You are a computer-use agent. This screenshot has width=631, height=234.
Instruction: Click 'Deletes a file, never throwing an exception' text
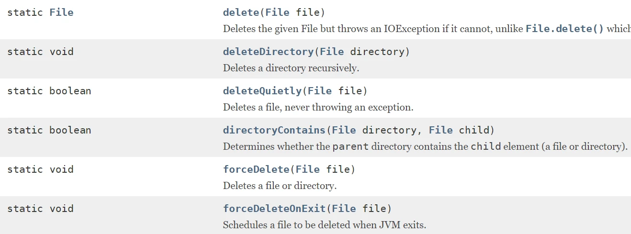(x=318, y=107)
